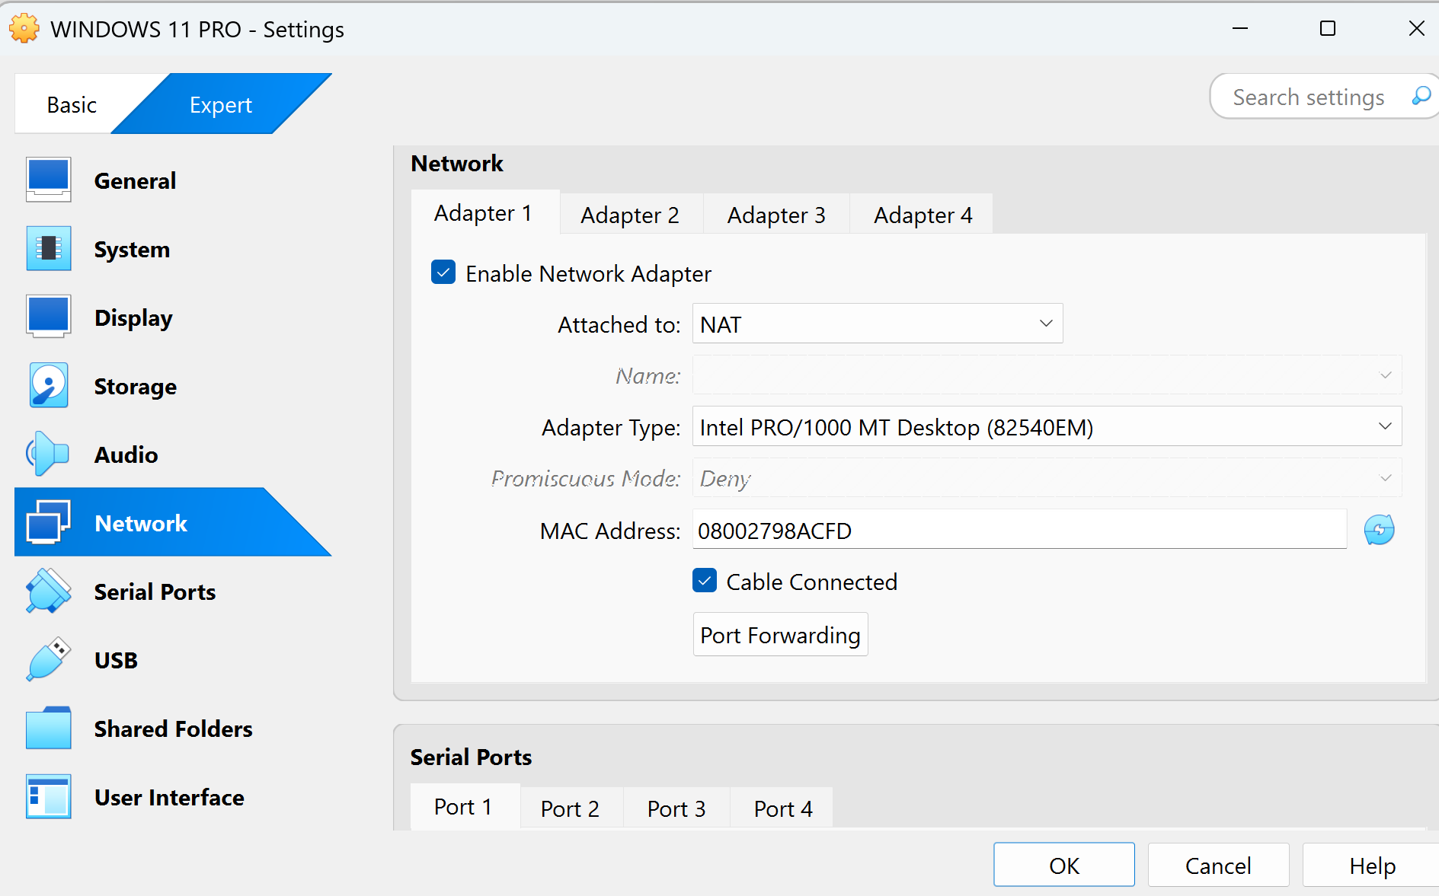Select Serial Ports label in sidebar

point(155,591)
